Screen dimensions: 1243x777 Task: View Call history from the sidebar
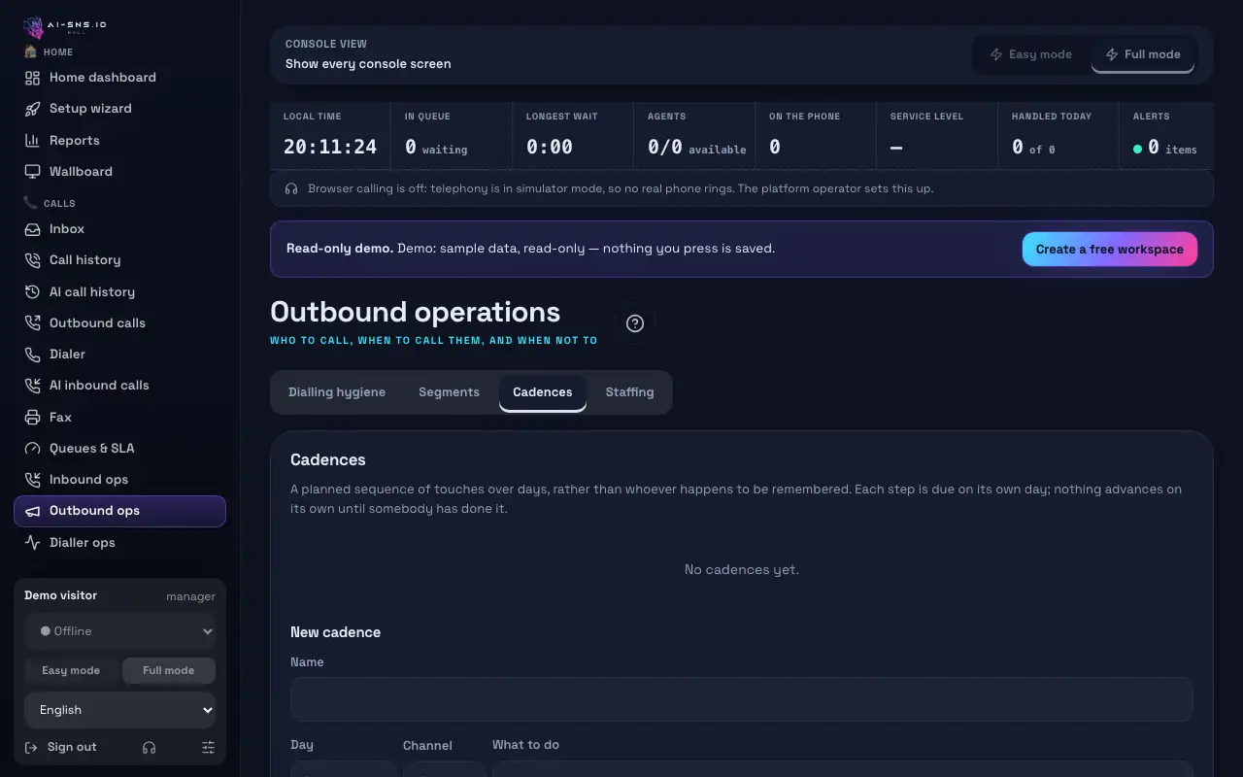119,260
